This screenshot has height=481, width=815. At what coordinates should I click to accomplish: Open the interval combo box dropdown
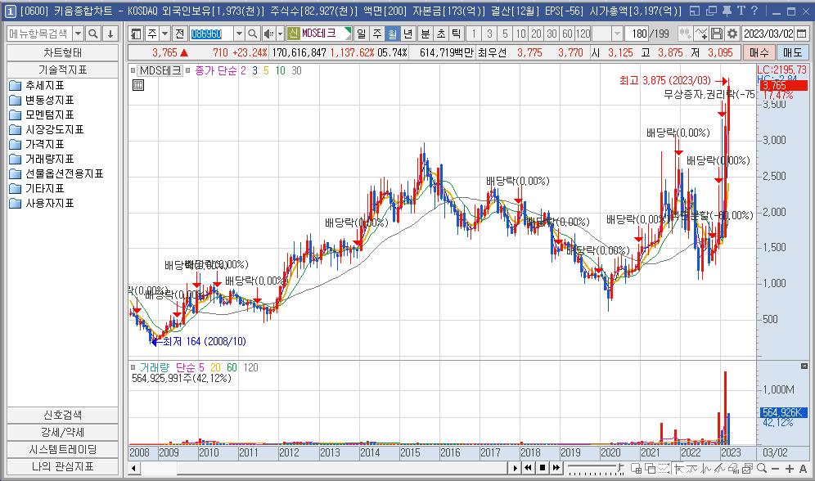(616, 34)
